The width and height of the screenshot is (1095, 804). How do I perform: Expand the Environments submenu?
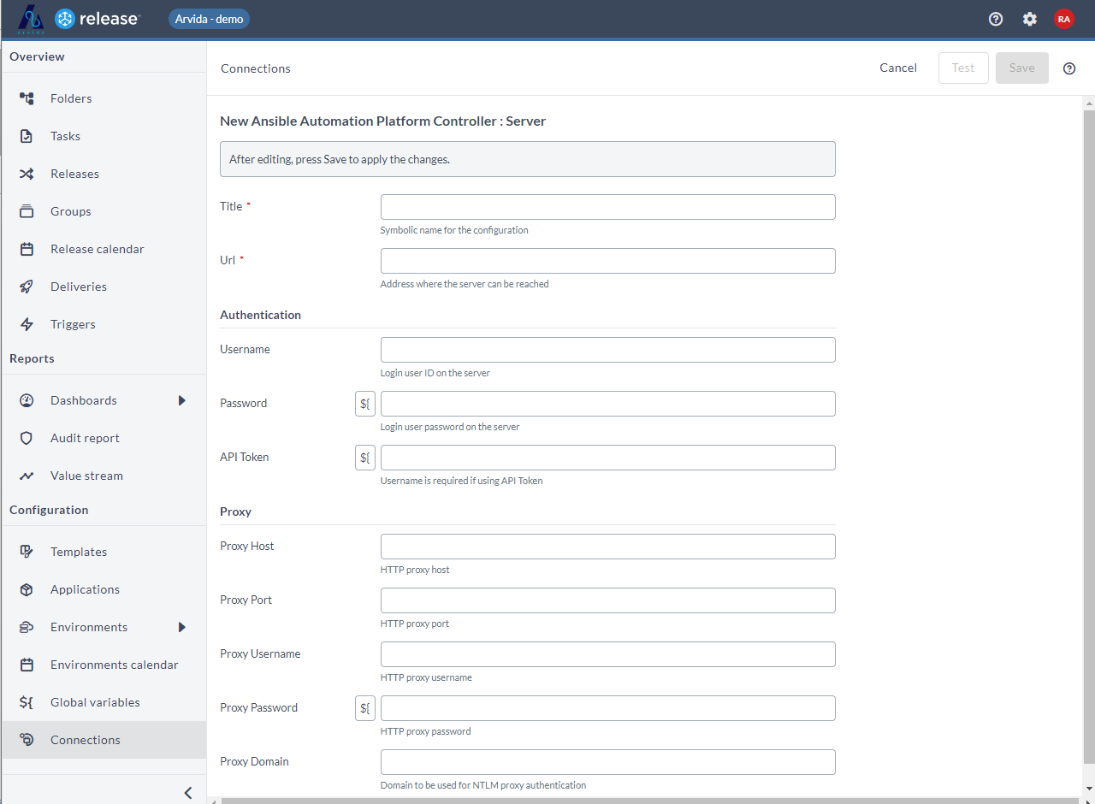click(x=181, y=627)
